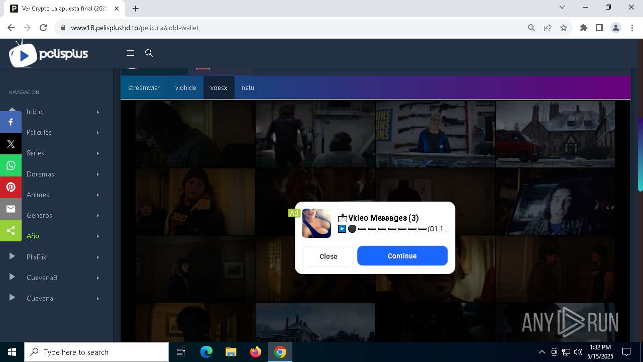Expand the Peliculas submenu arrow
Screen dimensions: 643x362
(x=98, y=132)
